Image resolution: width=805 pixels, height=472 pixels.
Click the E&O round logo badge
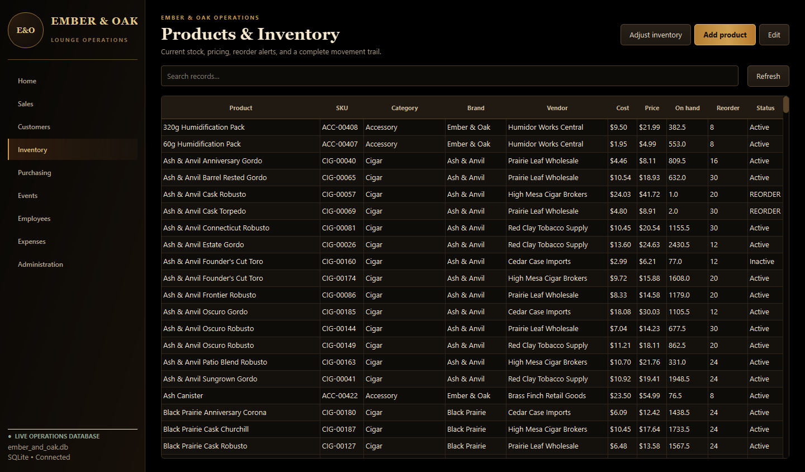point(26,30)
